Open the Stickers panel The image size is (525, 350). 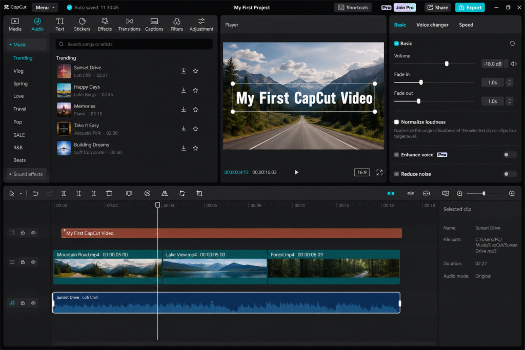tap(82, 25)
